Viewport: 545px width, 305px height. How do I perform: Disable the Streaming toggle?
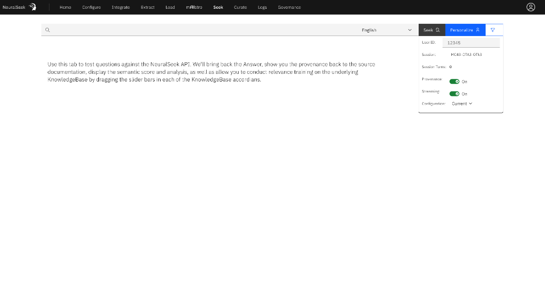pos(454,94)
